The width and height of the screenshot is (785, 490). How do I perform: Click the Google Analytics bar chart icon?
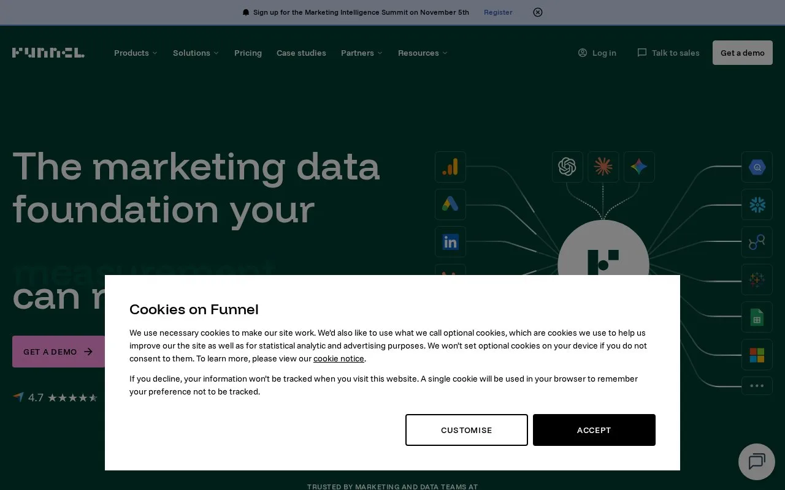coord(450,167)
